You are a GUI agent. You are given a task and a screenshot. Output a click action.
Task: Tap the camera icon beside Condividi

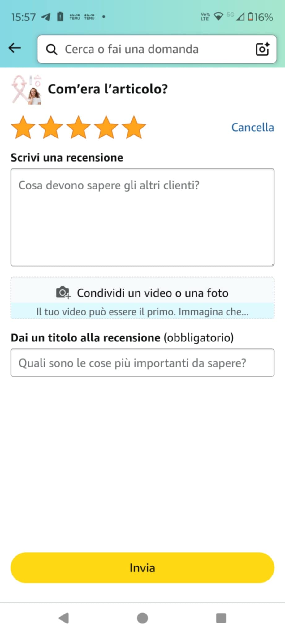coord(63,293)
